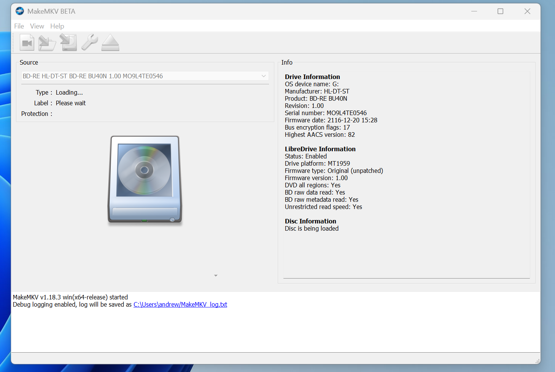Click the 'Drive platform: MT1959' line
Viewport: 555px width, 372px height.
(317, 163)
